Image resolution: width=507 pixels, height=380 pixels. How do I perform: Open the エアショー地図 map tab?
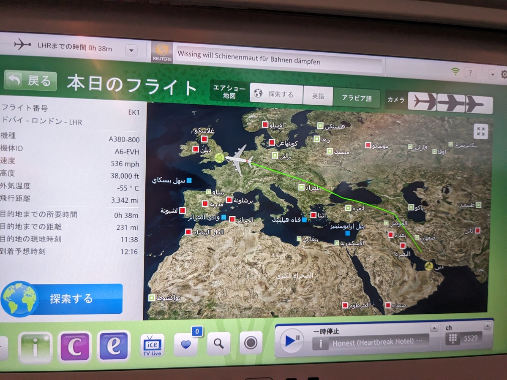[x=229, y=92]
